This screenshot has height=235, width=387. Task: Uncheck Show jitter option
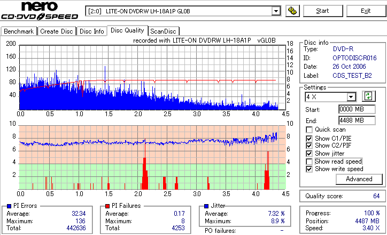pyautogui.click(x=309, y=154)
